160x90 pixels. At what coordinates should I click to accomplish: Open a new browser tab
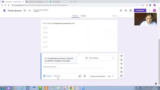click(75, 2)
